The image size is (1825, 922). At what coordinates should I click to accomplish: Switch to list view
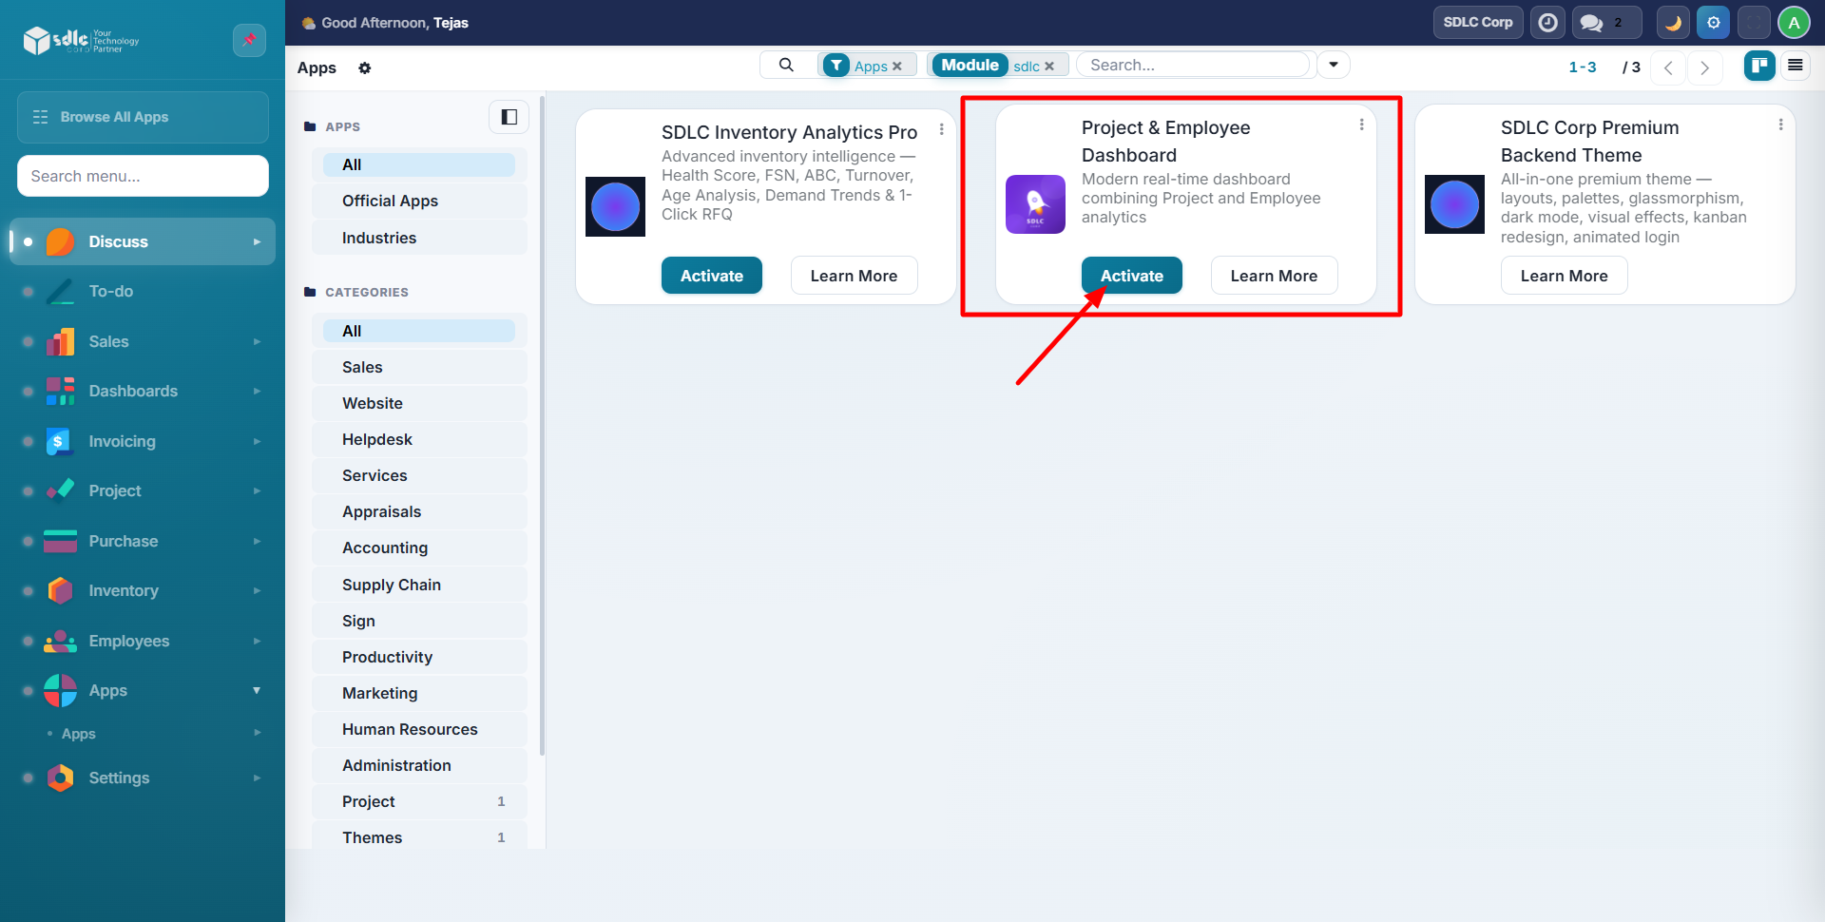pos(1795,66)
